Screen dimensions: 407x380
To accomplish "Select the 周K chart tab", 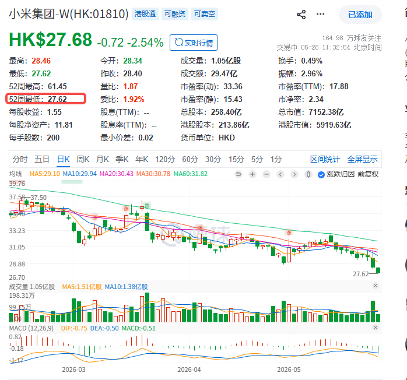I will click(x=83, y=159).
